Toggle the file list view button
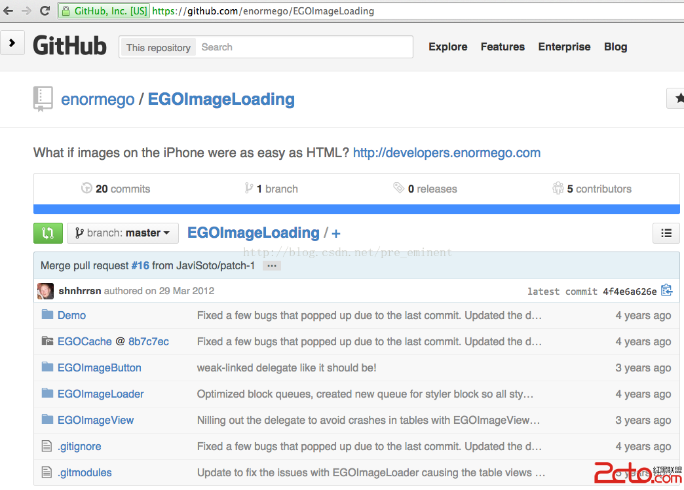Viewport: 684px width, 490px height. [x=666, y=233]
